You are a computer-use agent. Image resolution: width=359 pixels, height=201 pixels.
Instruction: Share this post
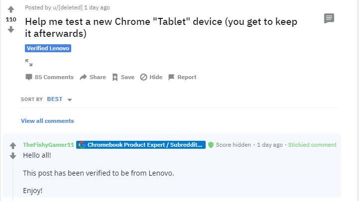click(x=93, y=77)
